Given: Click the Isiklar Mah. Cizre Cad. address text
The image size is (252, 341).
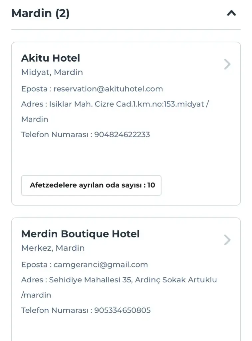Looking at the screenshot, I should pos(129,104).
